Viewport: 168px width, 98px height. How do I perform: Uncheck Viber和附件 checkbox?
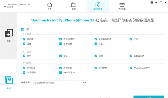point(61,72)
